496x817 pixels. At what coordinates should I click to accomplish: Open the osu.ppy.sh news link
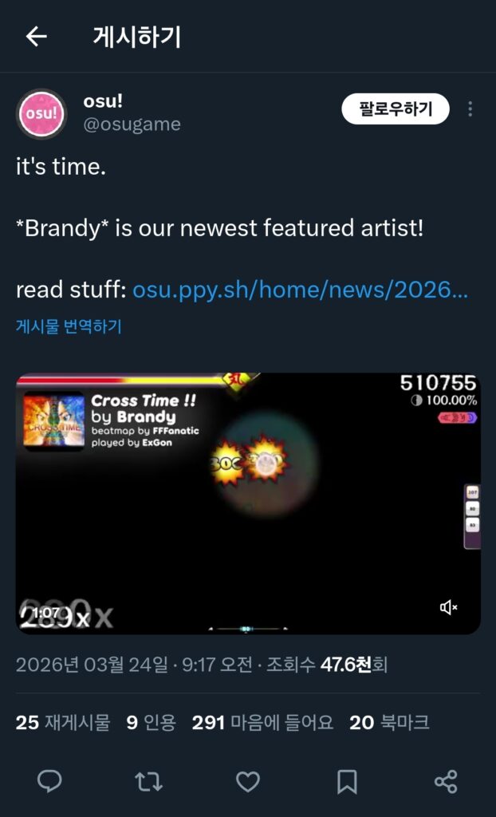pyautogui.click(x=301, y=290)
